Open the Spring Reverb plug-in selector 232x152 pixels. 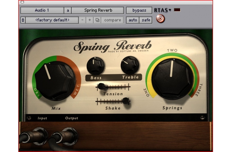[98, 10]
